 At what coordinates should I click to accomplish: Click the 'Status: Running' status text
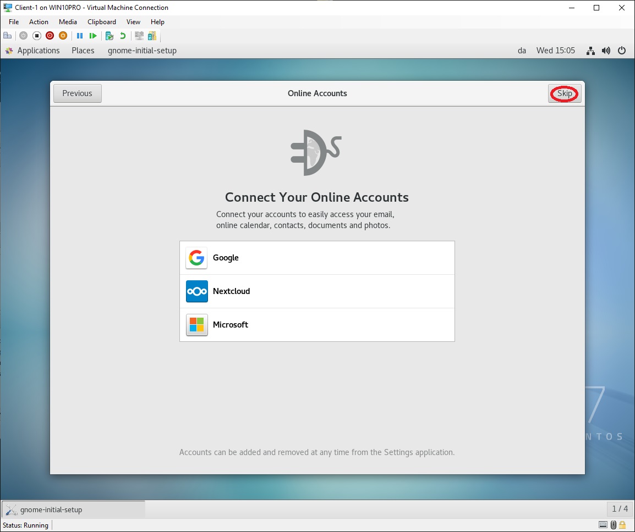[x=25, y=525]
